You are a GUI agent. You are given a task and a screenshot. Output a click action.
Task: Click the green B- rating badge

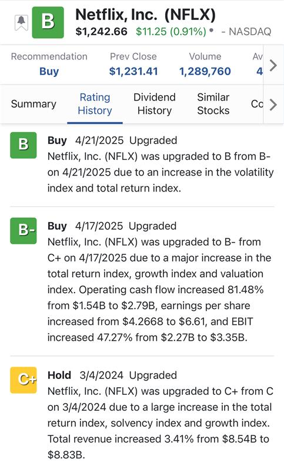click(x=24, y=230)
